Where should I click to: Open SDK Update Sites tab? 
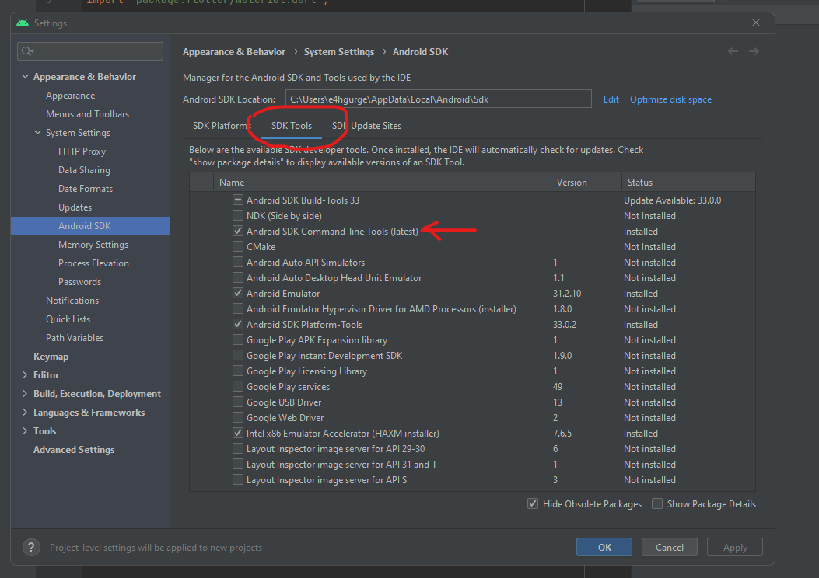(366, 126)
